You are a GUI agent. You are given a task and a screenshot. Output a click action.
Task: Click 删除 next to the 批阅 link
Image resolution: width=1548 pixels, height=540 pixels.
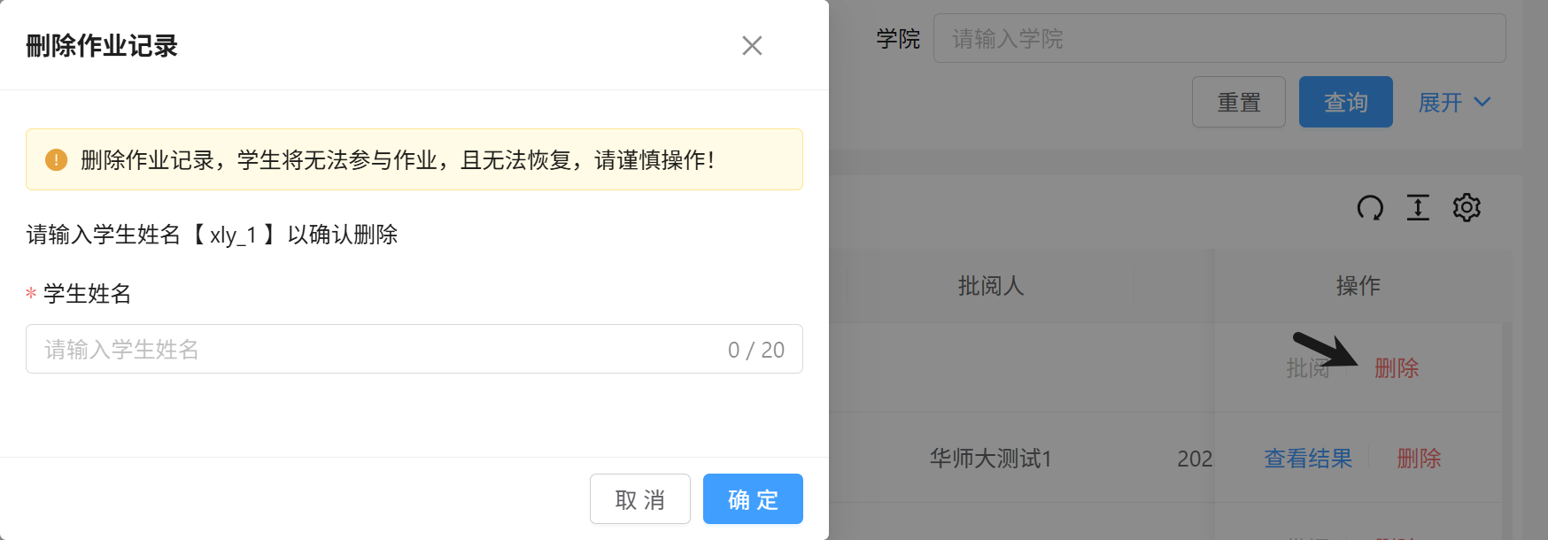pyautogui.click(x=1397, y=368)
